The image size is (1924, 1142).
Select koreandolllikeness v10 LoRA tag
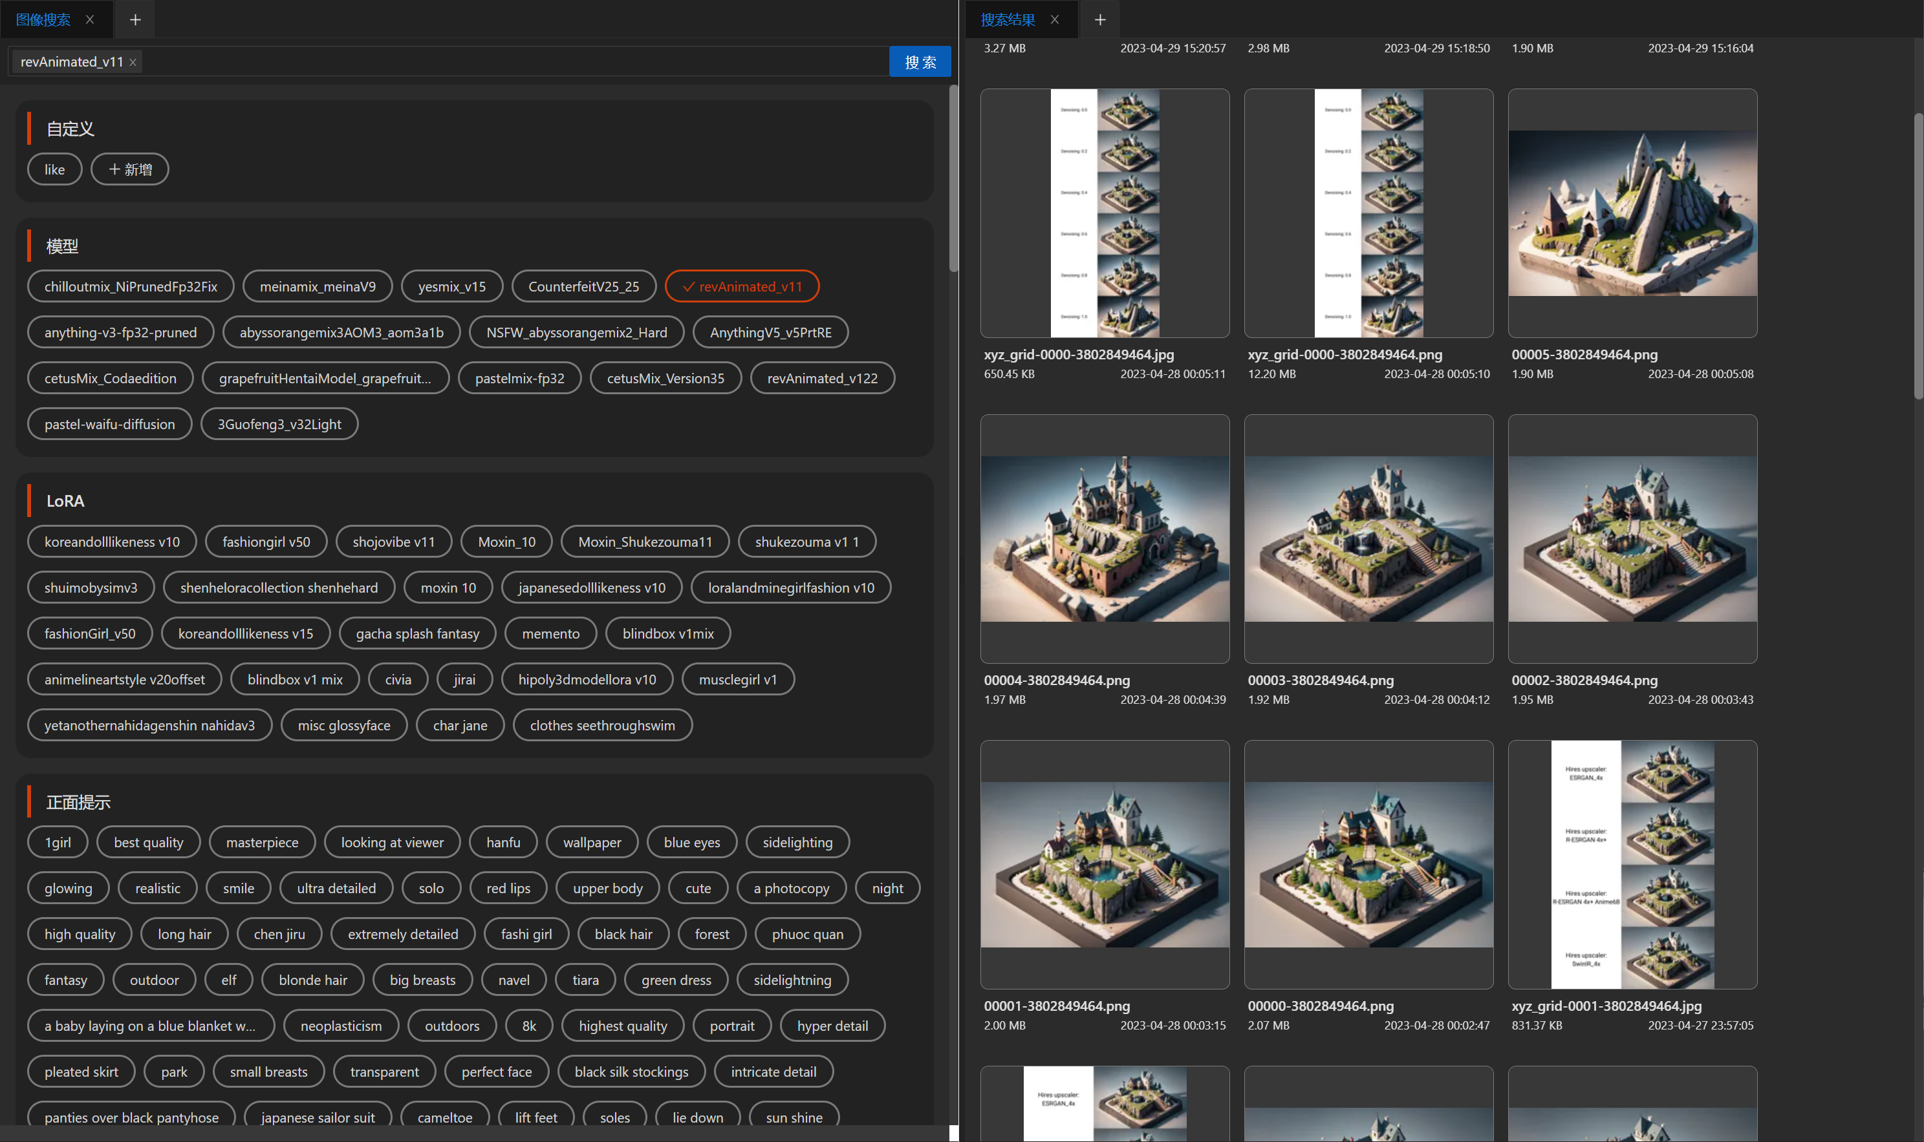pyautogui.click(x=113, y=542)
